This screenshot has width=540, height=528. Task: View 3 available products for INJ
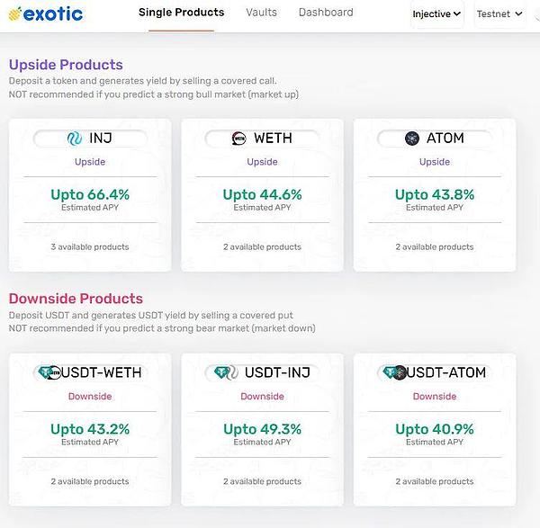90,246
